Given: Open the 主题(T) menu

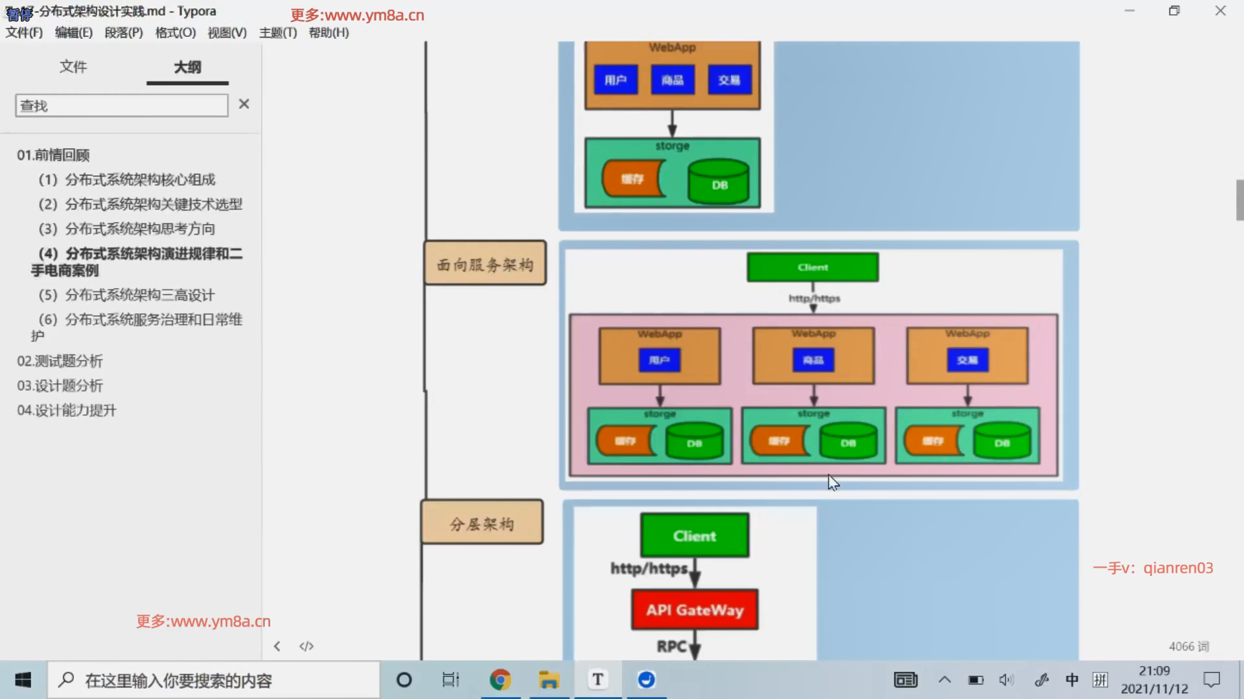Looking at the screenshot, I should pos(278,32).
